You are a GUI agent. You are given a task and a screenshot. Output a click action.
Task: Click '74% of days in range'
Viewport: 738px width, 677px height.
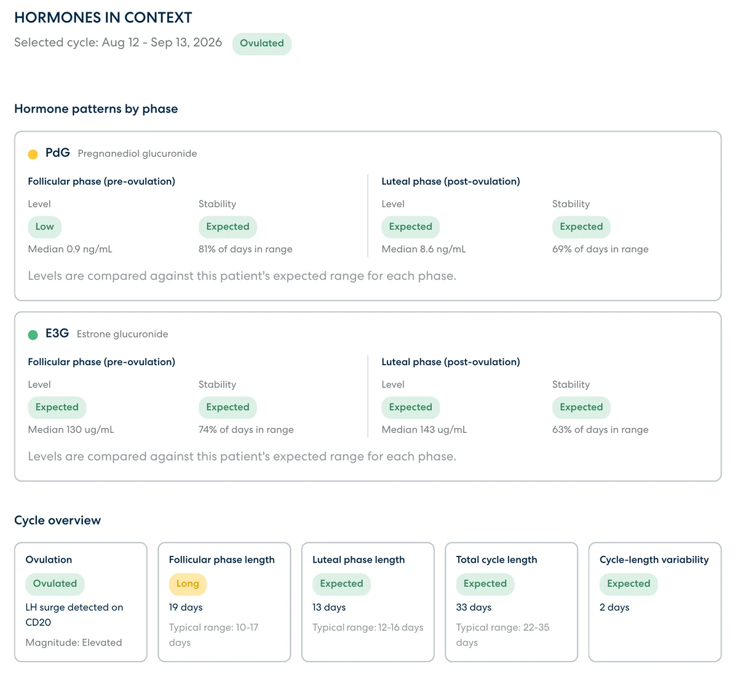coord(246,430)
